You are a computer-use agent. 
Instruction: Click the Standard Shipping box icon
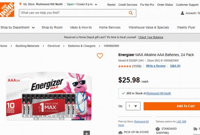158,129
